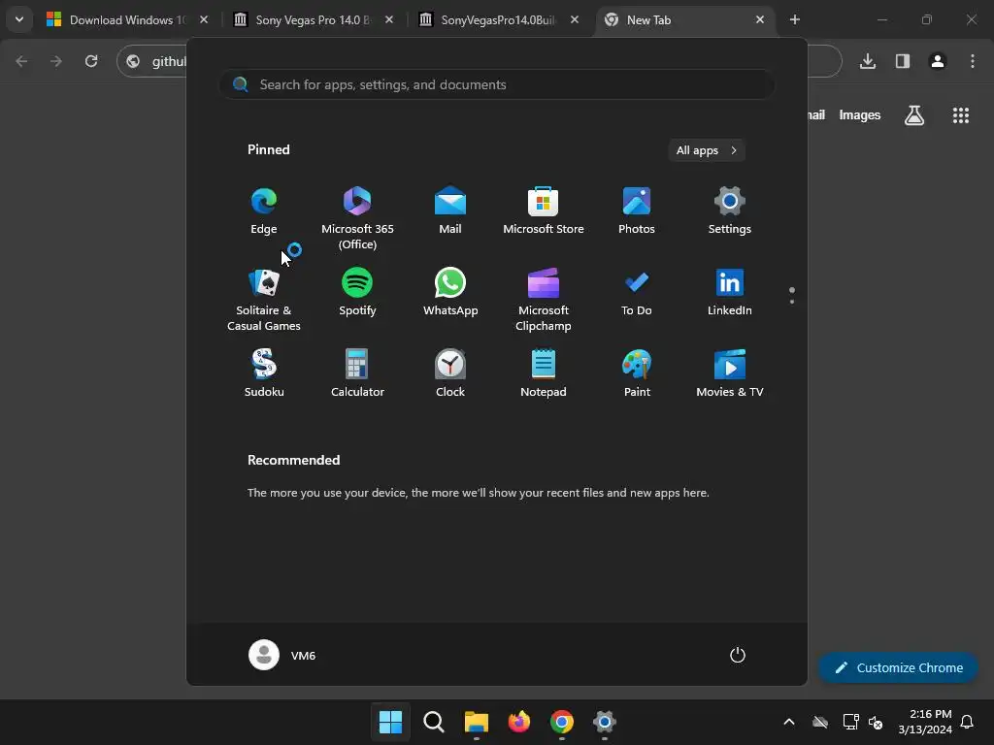Viewport: 994px width, 745px height.
Task: Toggle Chrome side panel
Action: click(x=903, y=61)
